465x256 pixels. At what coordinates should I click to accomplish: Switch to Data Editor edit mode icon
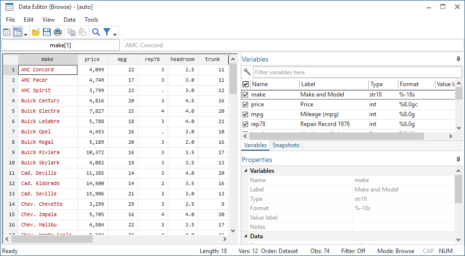pos(7,32)
